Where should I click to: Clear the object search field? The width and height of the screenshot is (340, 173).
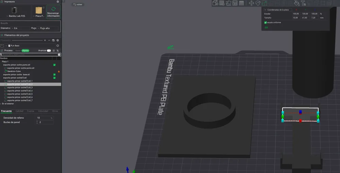[x=59, y=55]
